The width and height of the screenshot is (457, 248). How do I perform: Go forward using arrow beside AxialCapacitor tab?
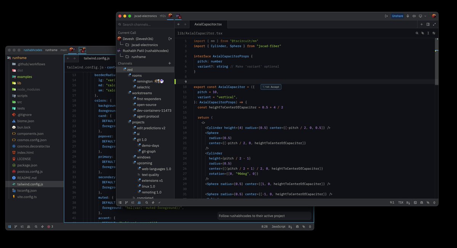click(185, 24)
